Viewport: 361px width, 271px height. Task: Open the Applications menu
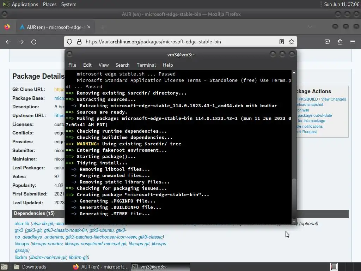(x=25, y=4)
